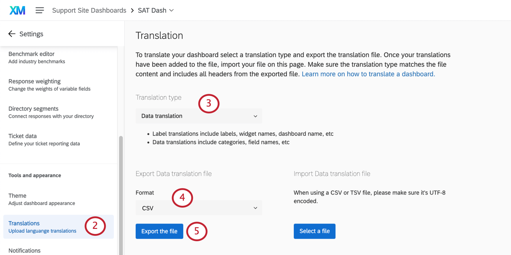Click the Export the file button
511x255 pixels.
pos(159,231)
